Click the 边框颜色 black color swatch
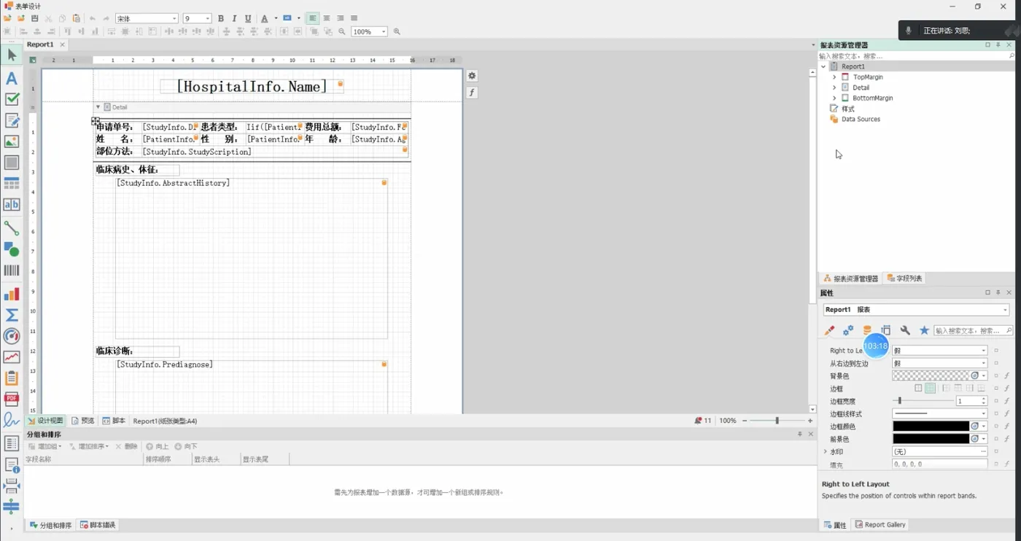1021x541 pixels. pos(931,427)
